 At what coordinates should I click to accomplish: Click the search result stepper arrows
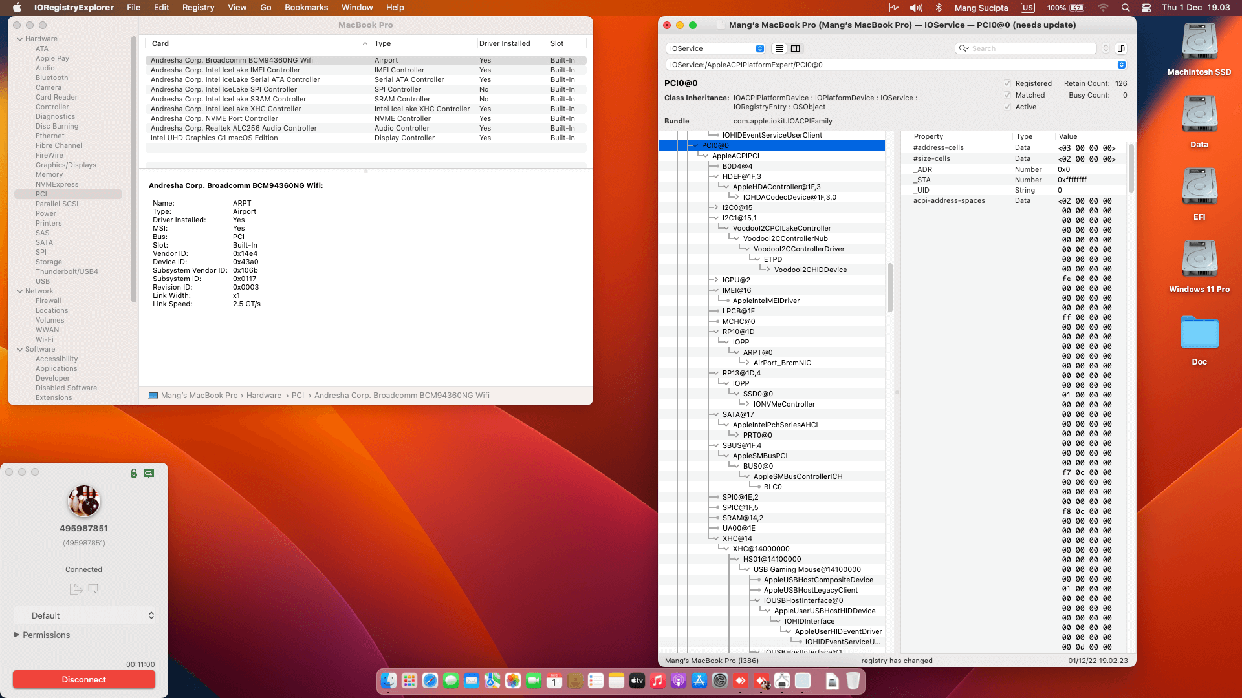[x=1106, y=48]
